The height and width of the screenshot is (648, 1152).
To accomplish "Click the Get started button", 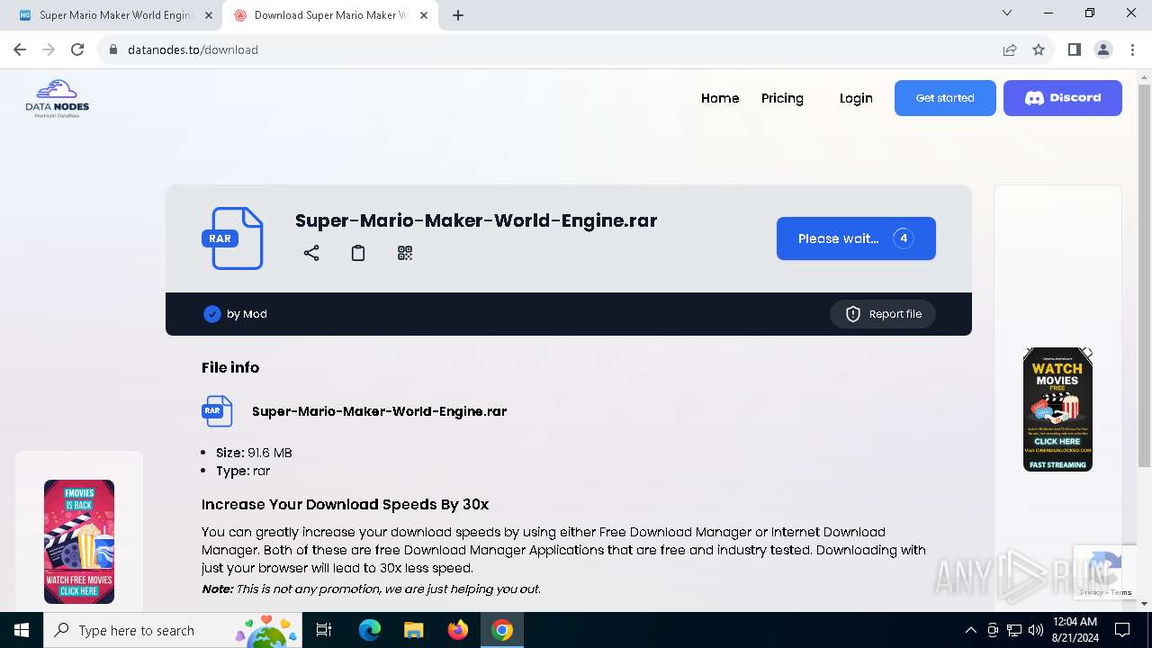I will pyautogui.click(x=945, y=98).
